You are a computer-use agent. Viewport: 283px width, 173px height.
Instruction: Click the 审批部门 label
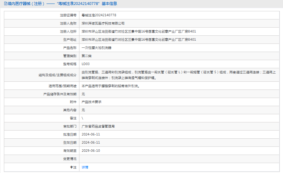coord(70,127)
